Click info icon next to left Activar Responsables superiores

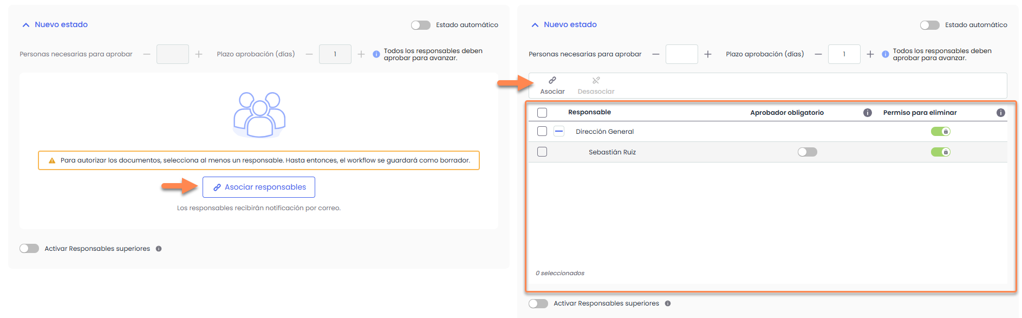159,249
